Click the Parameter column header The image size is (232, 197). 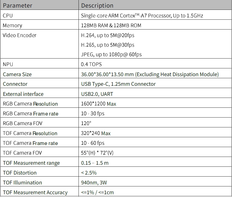coord(17,5)
